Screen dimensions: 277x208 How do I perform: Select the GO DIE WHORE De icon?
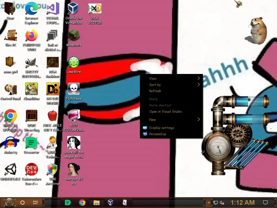click(x=53, y=94)
